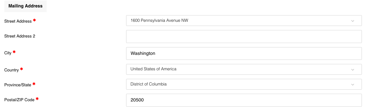Click the Province/State label text

18,85
